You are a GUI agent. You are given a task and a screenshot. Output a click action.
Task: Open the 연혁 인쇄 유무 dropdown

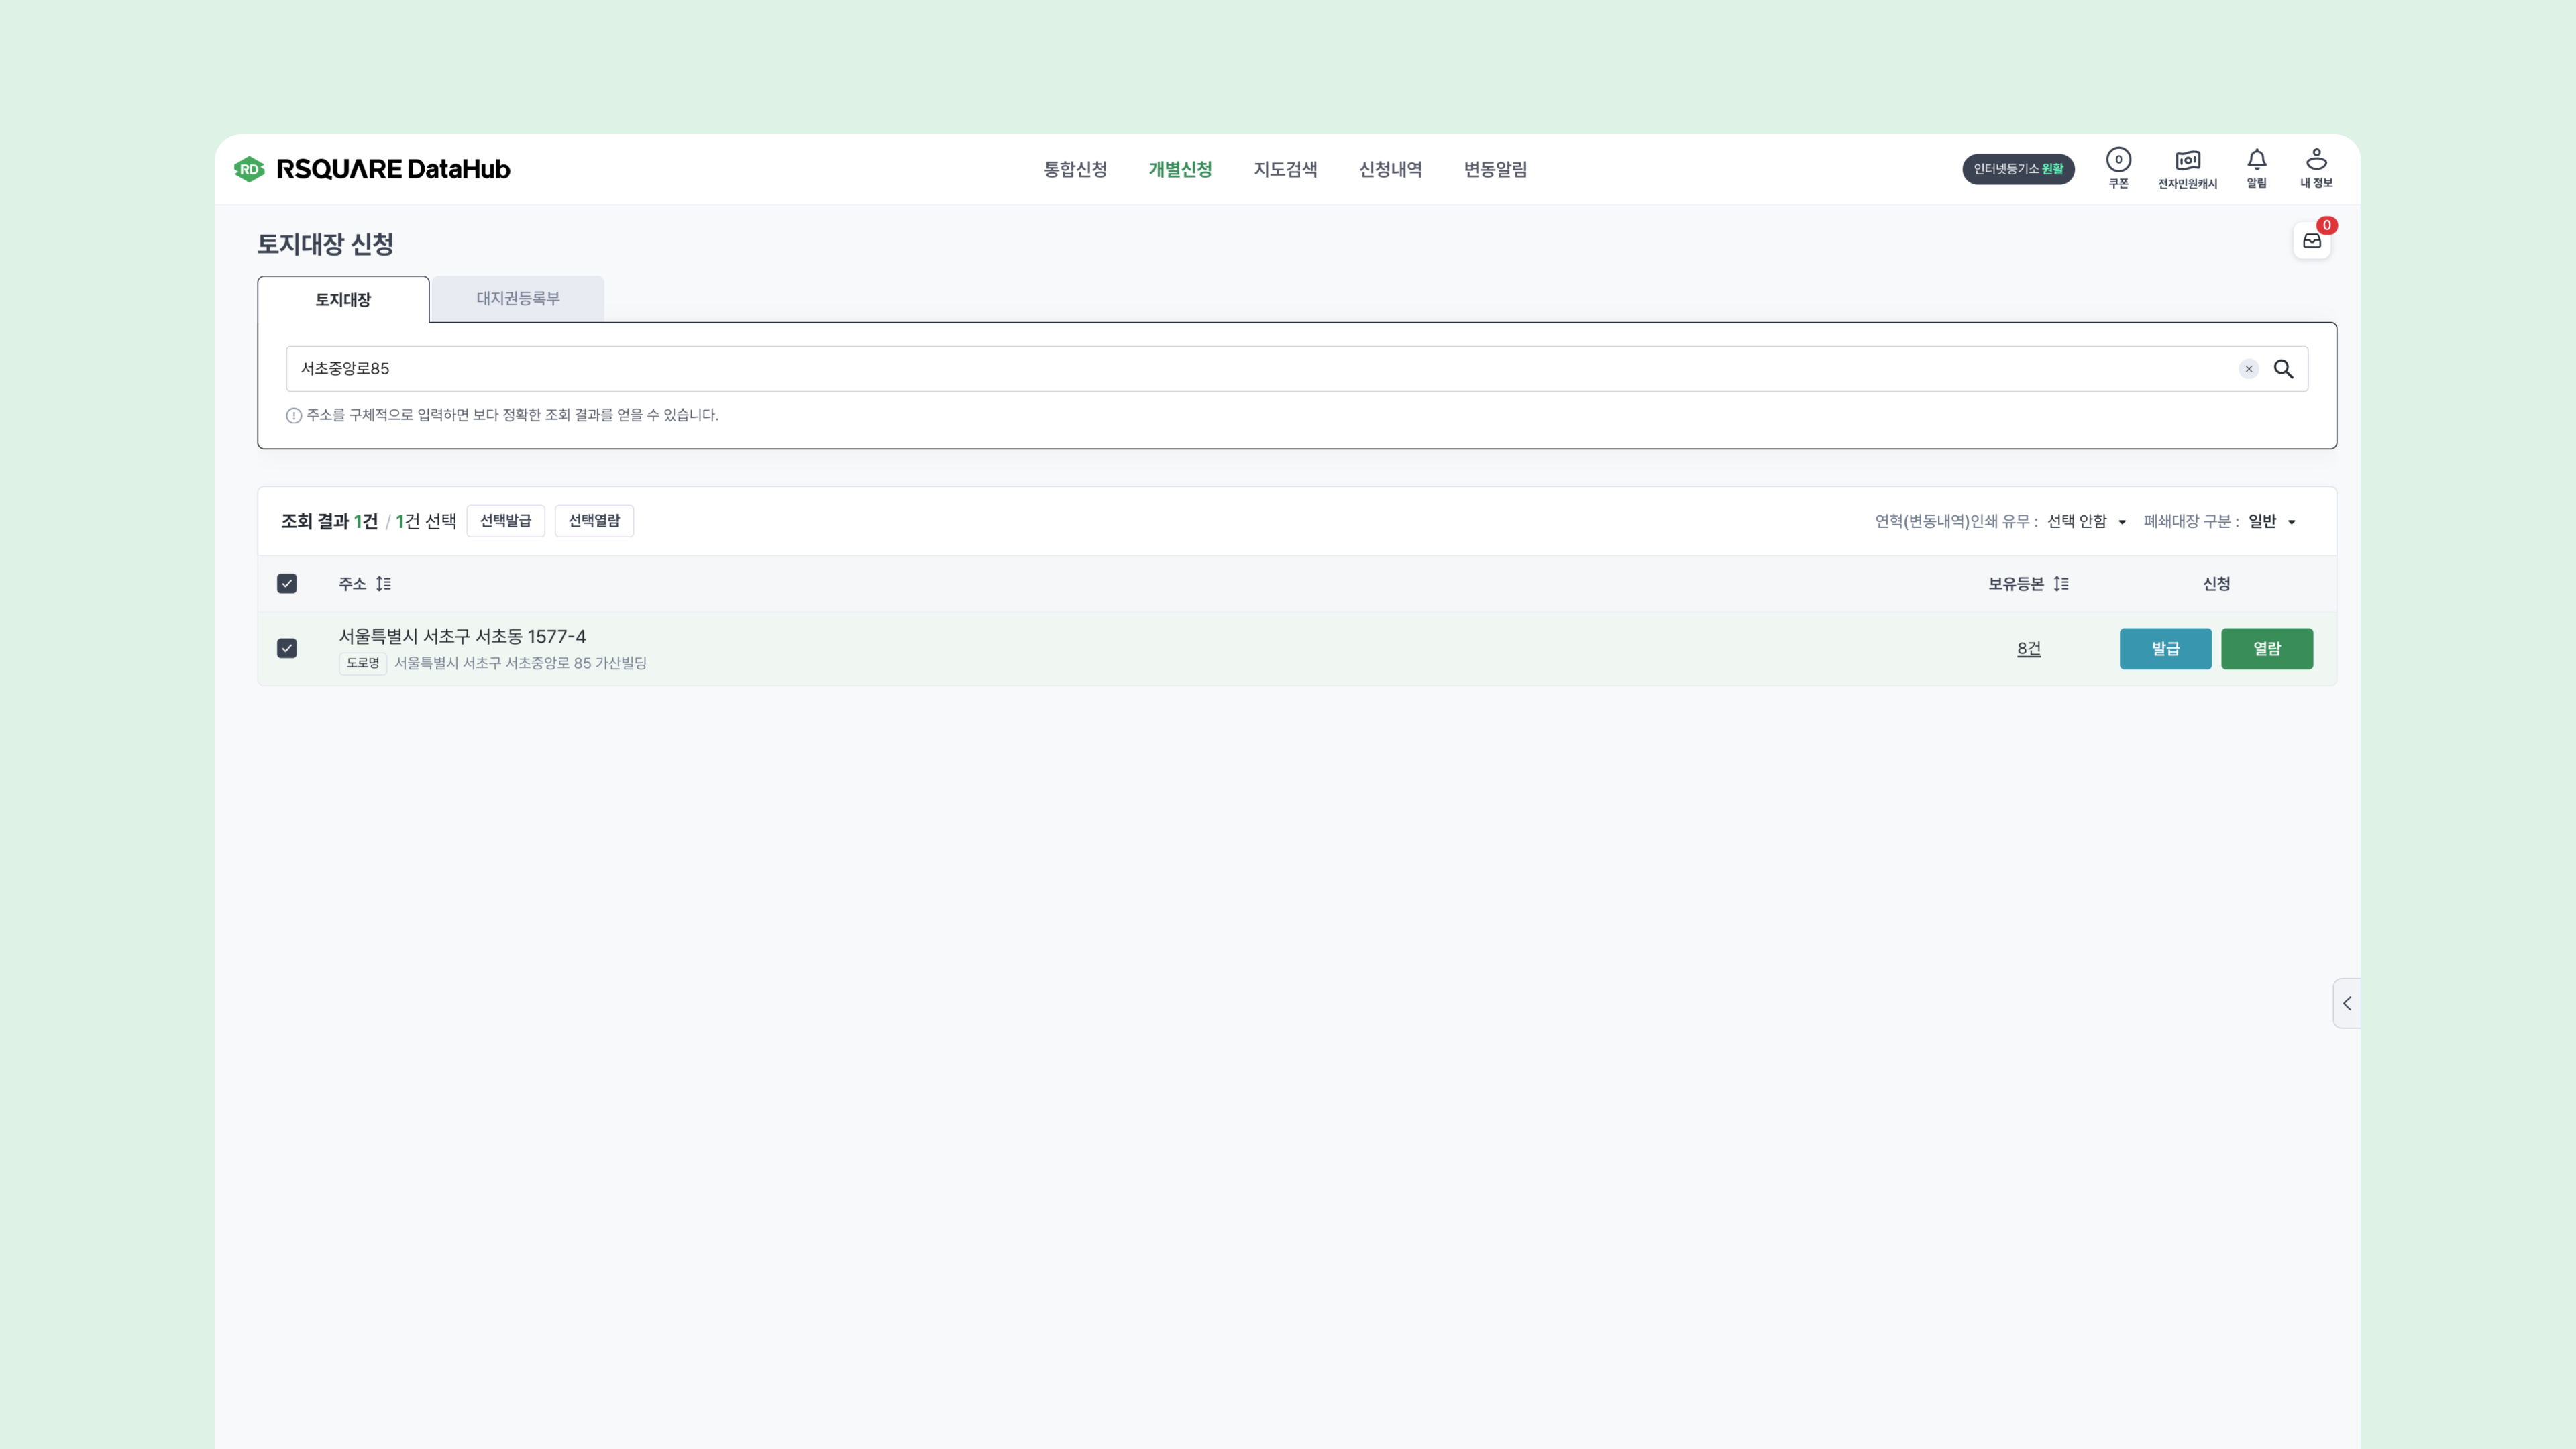tap(2086, 521)
